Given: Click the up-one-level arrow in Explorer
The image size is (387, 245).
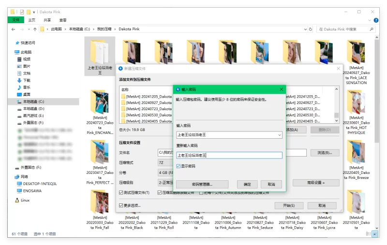Looking at the screenshot, I should click(35, 29).
